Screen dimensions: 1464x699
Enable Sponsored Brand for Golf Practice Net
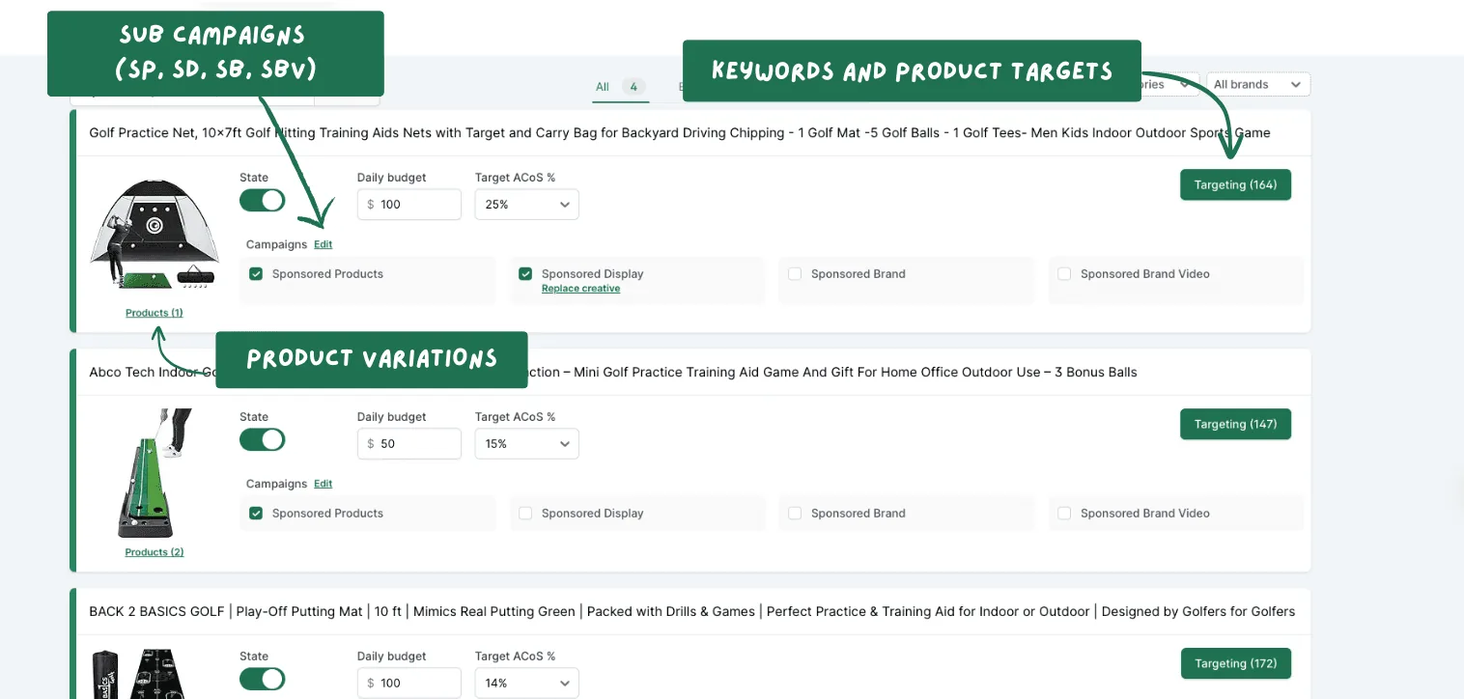coord(795,274)
